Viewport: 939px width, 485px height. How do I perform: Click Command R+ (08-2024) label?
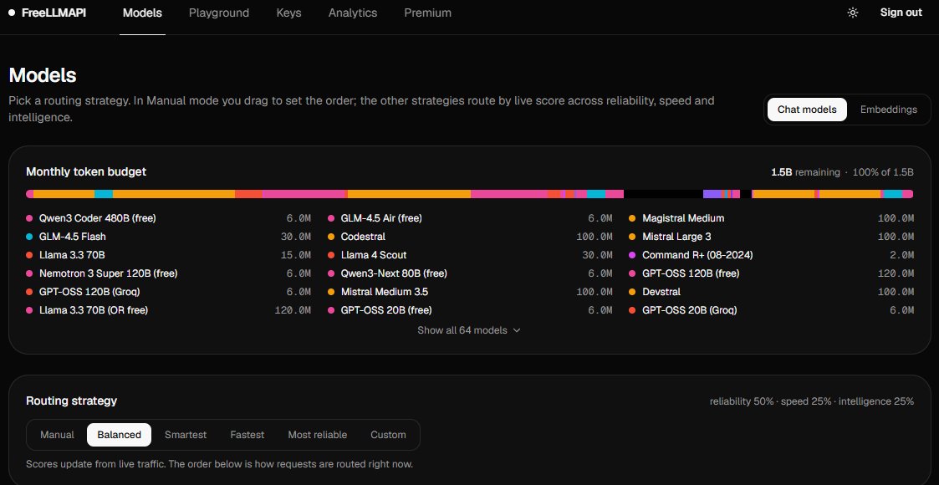click(697, 255)
